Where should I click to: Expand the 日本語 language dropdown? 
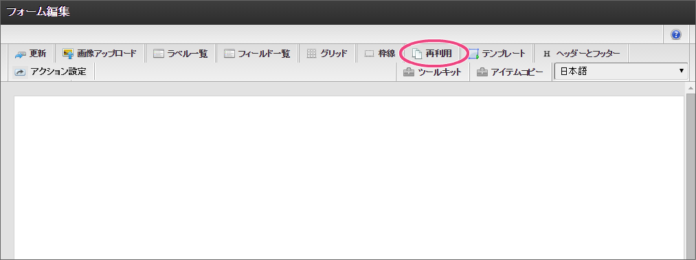click(x=621, y=71)
